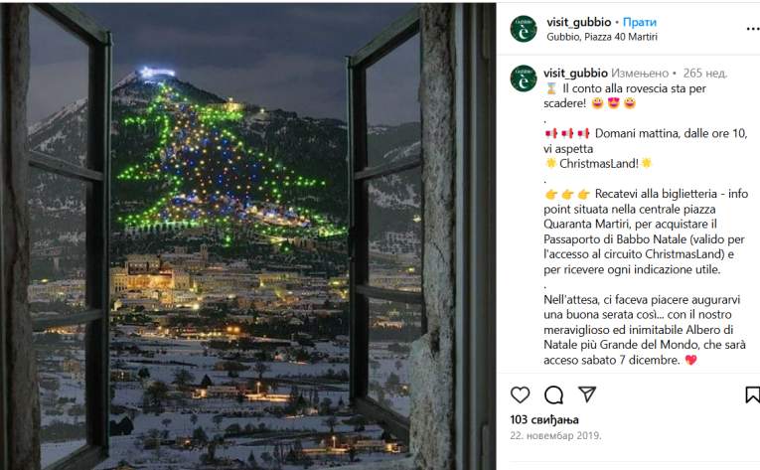Click visit_gubbio profile avatar in header
The height and width of the screenshot is (470, 760).
pos(524,29)
